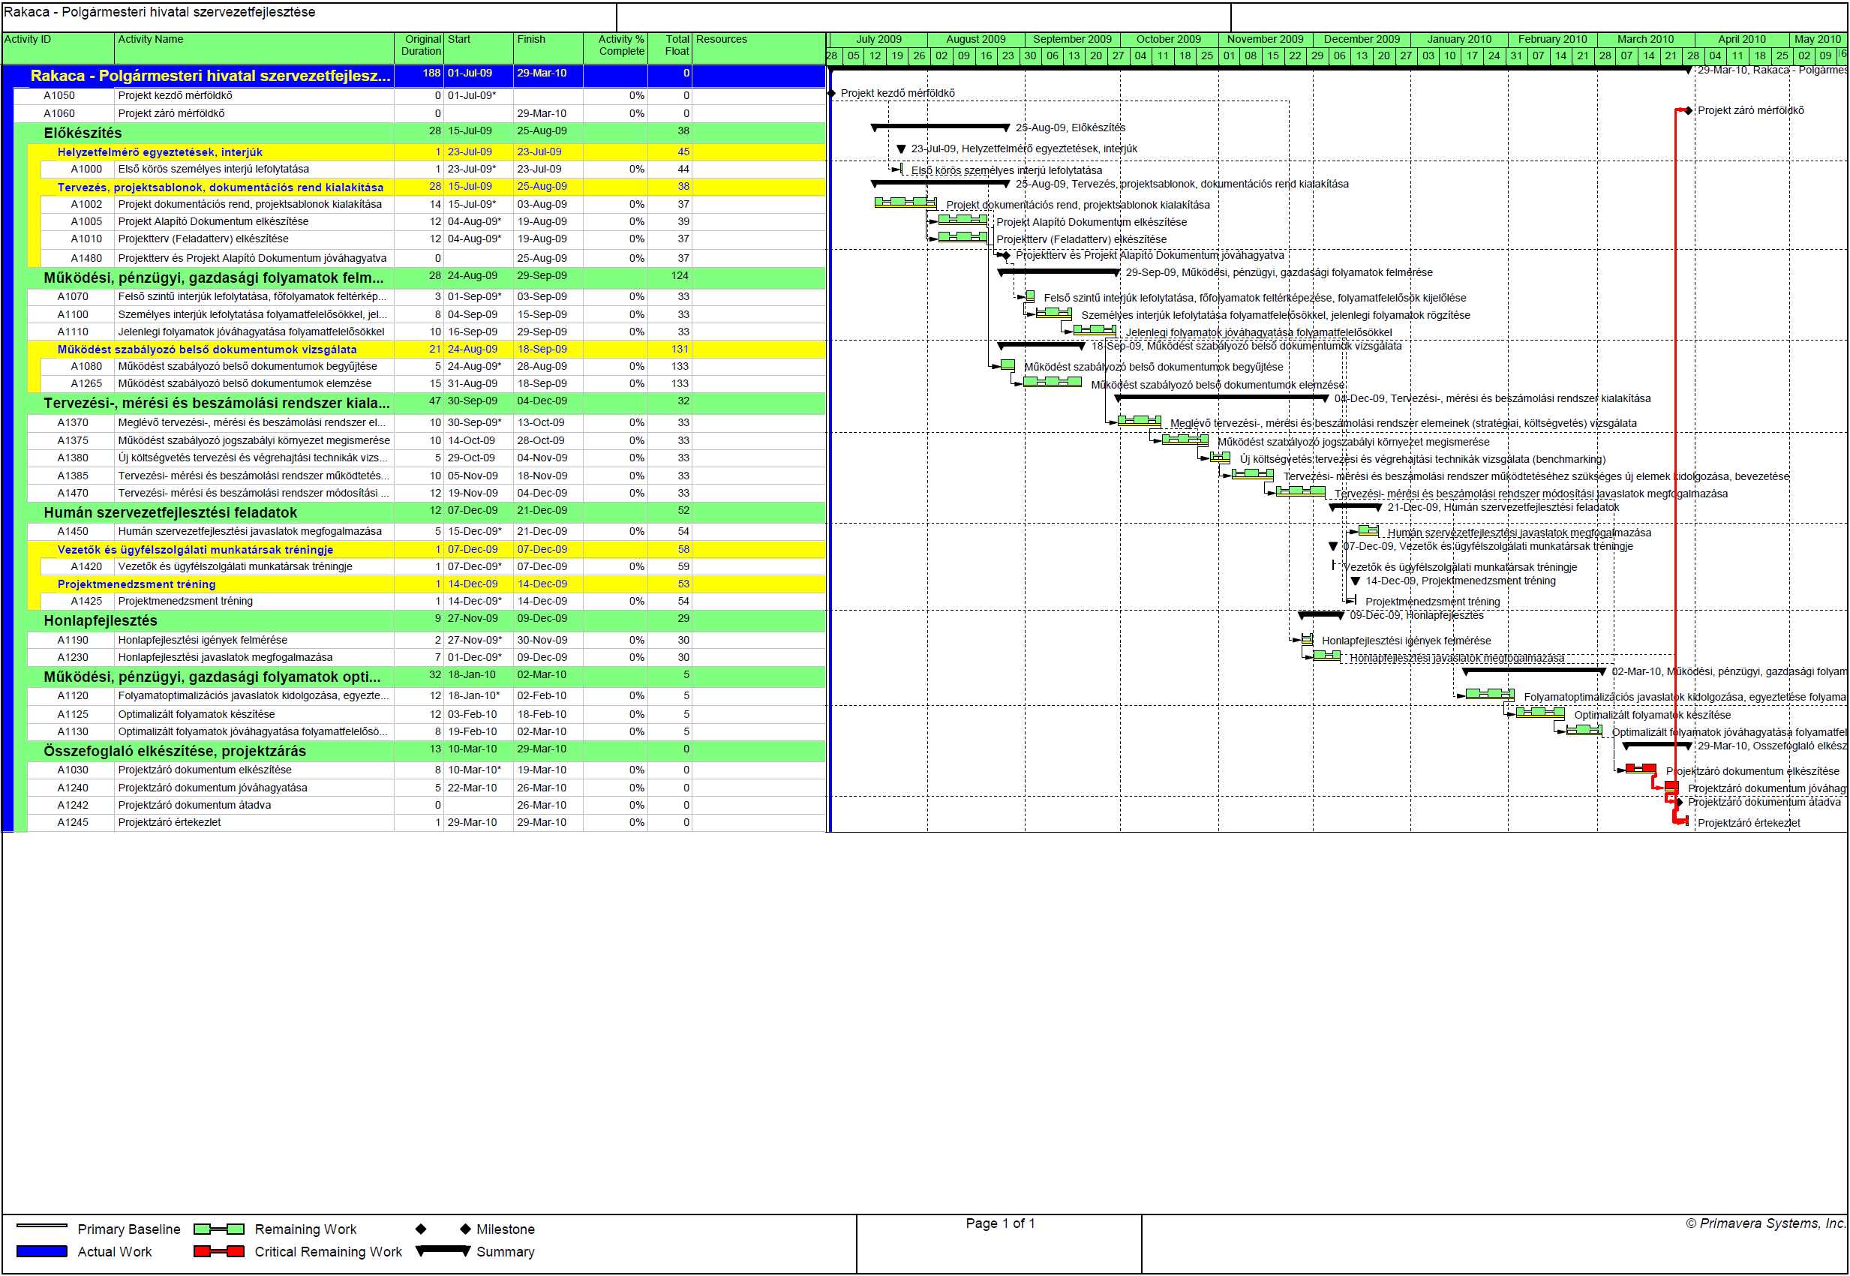
Task: Click the Start column header
Action: pos(478,48)
